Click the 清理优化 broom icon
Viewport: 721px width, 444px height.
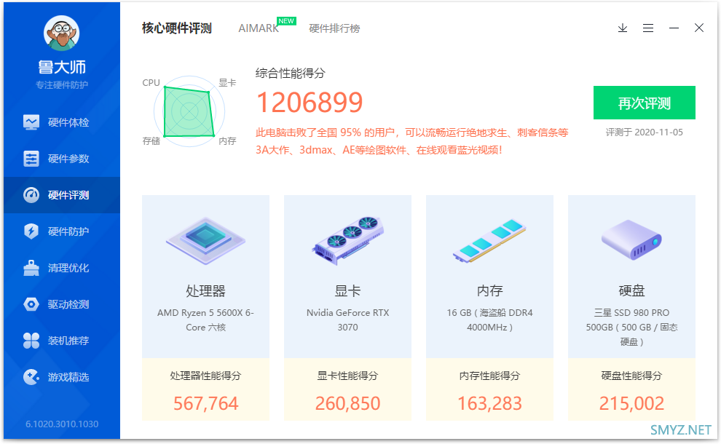pos(31,268)
